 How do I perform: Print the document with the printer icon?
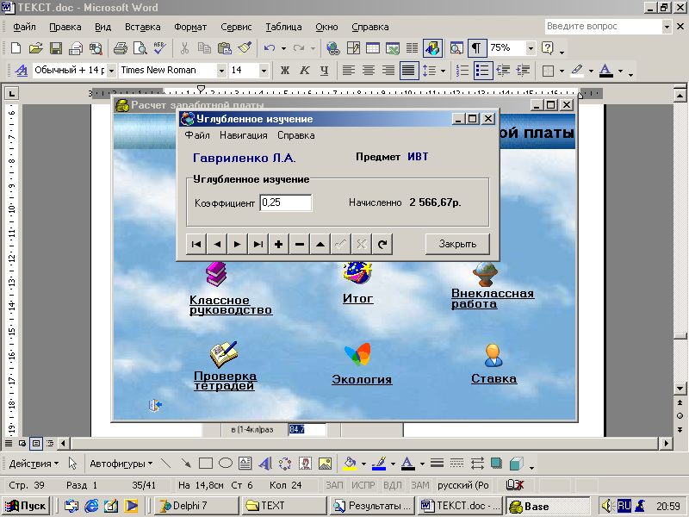pos(120,48)
